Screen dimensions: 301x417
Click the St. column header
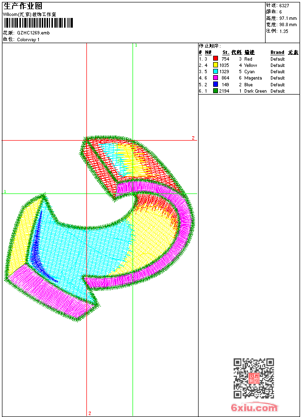tap(225, 52)
